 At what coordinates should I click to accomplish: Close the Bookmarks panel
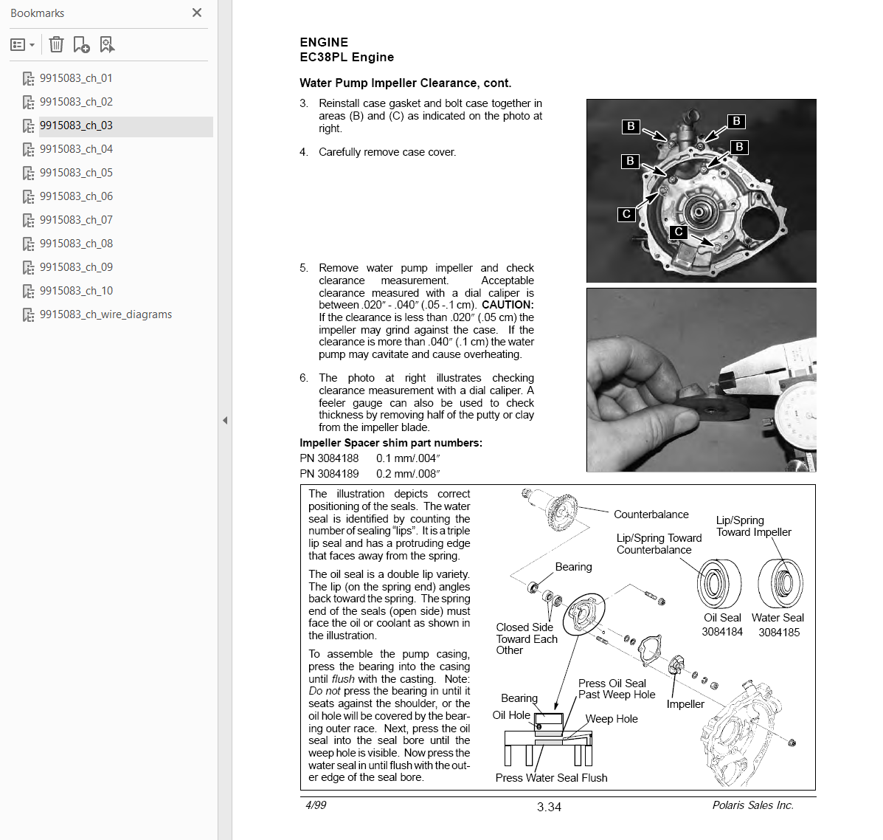(x=196, y=13)
